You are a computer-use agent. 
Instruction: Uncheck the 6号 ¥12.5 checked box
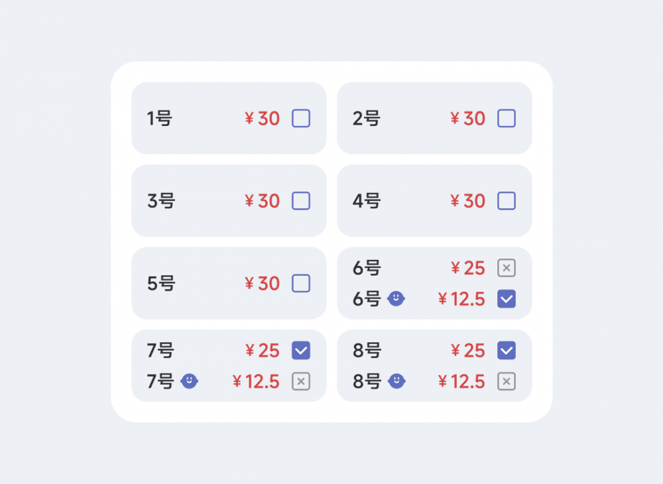click(507, 299)
